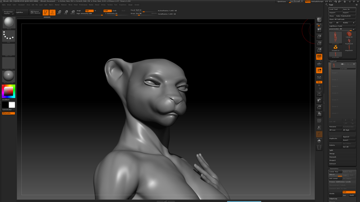Open the Preferences menu
Image resolution: width=360 pixels, height=202 pixels.
pyautogui.click(x=83, y=5)
